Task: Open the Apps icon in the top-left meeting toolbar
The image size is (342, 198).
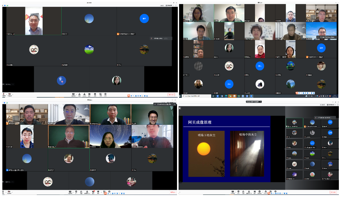Action: pyautogui.click(x=100, y=94)
